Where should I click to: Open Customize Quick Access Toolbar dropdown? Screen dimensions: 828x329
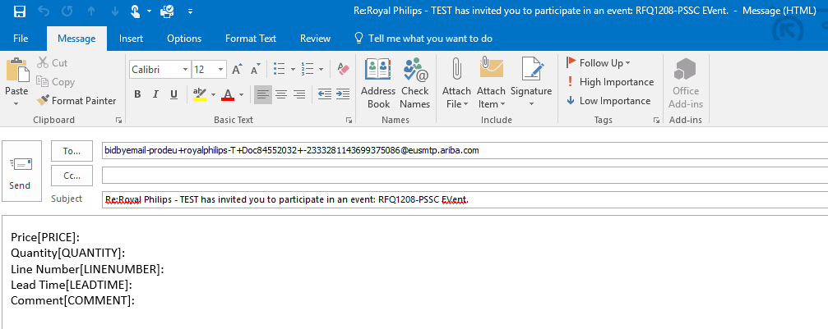[x=190, y=11]
